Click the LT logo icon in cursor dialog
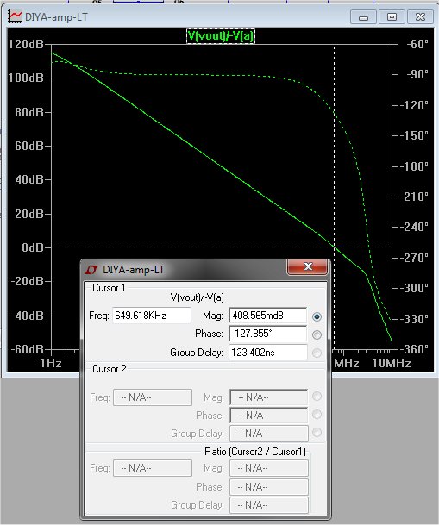This screenshot has width=439, height=525. (x=91, y=270)
